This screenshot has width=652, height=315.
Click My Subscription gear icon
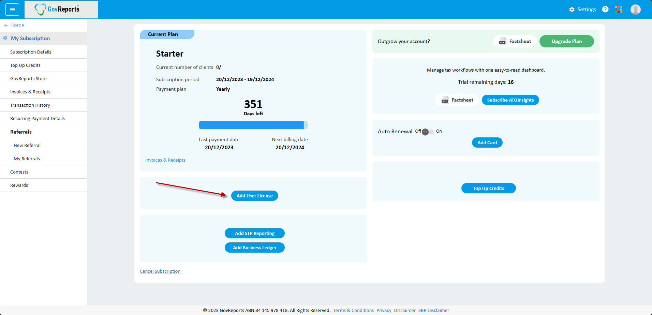pos(5,38)
